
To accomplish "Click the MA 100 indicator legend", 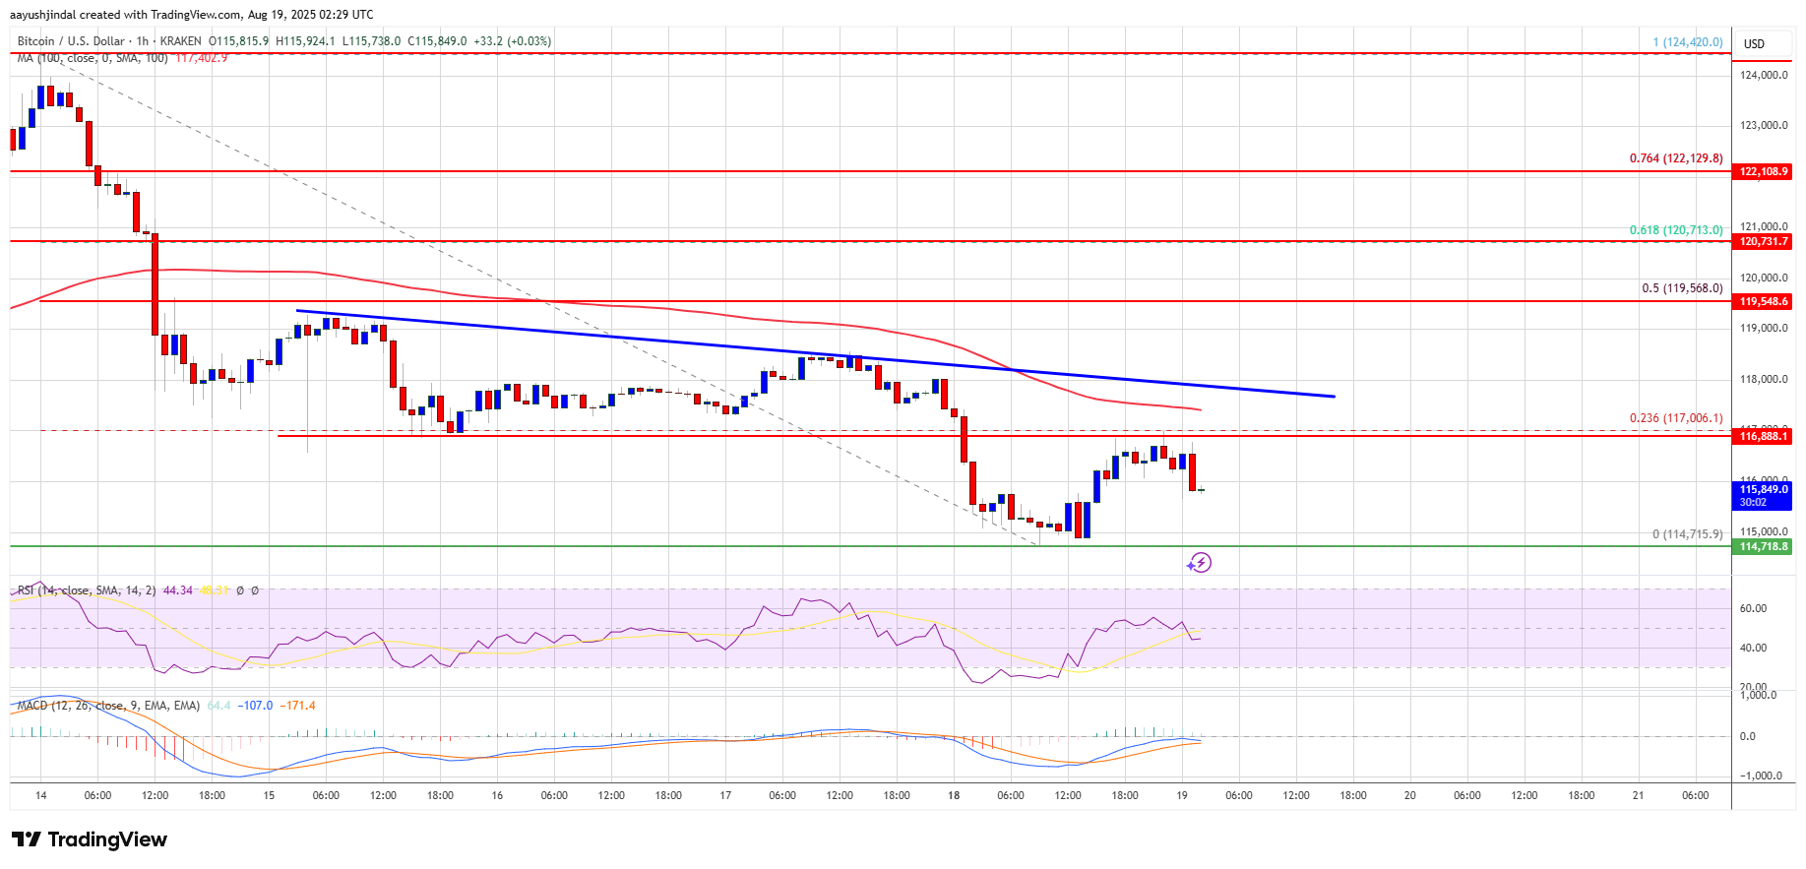I will tap(93, 58).
